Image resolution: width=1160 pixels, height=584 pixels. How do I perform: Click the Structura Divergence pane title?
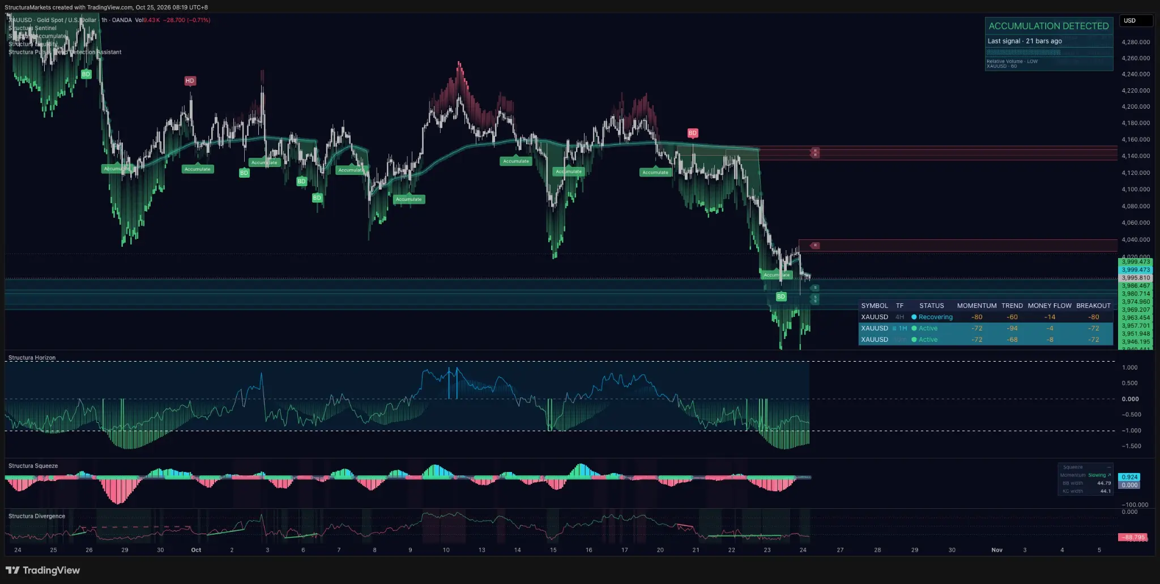coord(37,516)
